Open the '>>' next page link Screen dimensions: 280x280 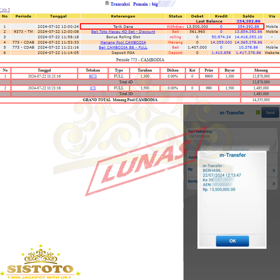(x=5, y=10)
